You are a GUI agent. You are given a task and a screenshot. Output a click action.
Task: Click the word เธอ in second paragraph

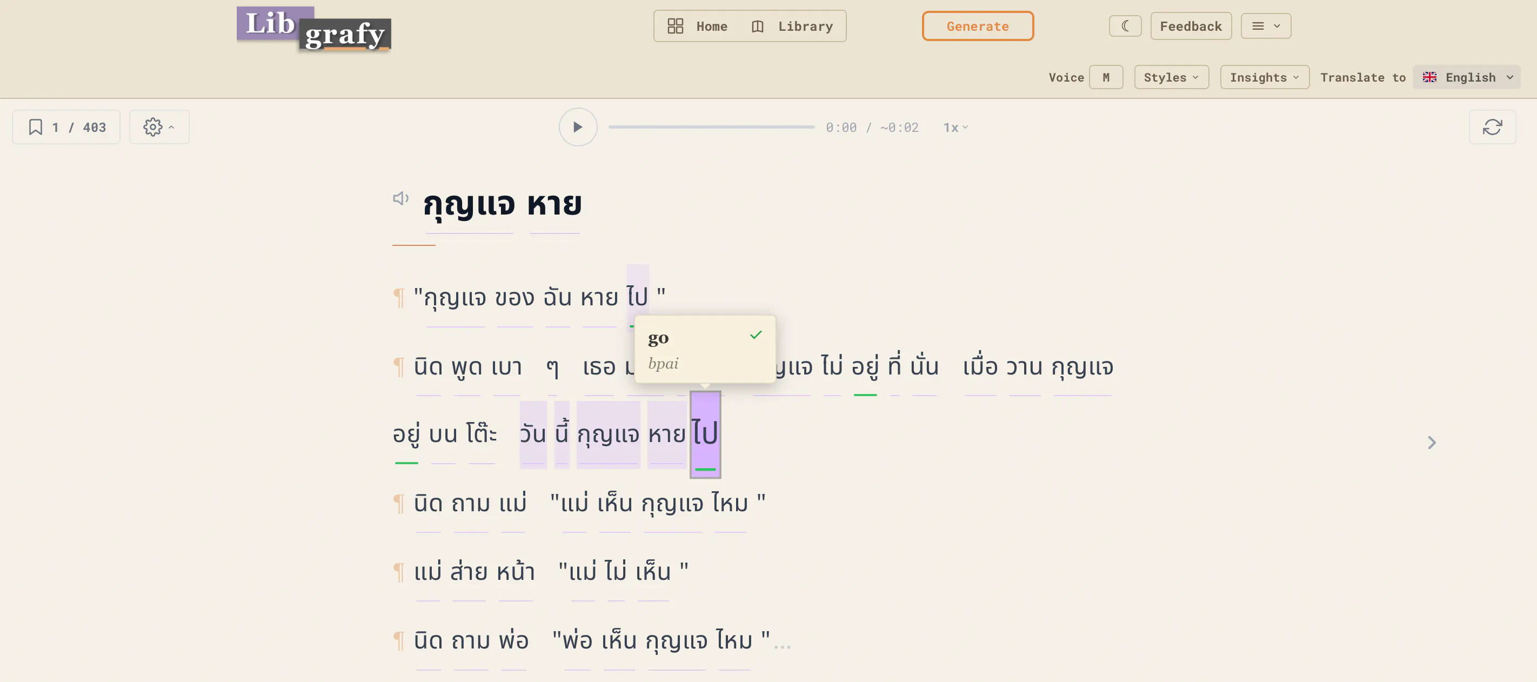click(x=598, y=366)
